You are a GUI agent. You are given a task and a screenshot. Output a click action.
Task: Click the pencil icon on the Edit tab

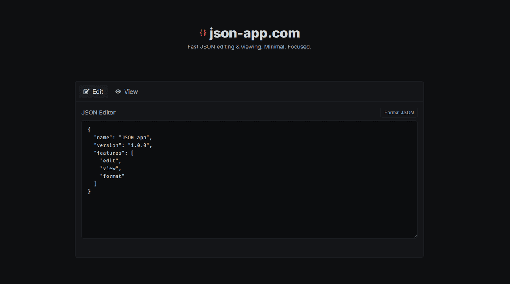coord(87,91)
